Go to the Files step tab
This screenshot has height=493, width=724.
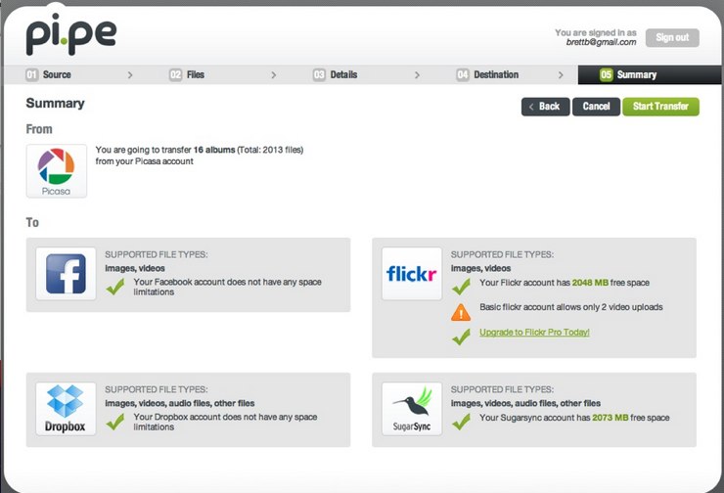[x=220, y=74]
